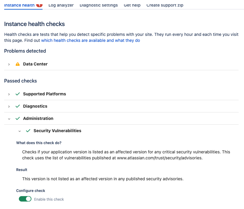This screenshot has height=209, width=244.
Task: Expand the Diagnostics chevron
Action: click(9, 106)
